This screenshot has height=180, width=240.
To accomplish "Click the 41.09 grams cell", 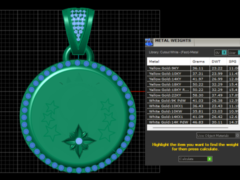I will tap(200, 116).
